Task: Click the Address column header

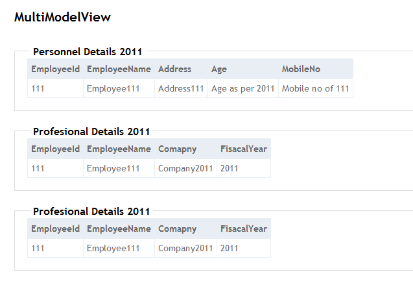Action: pyautogui.click(x=174, y=69)
